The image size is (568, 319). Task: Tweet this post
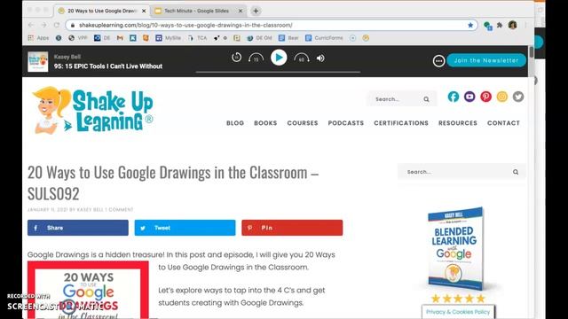(x=185, y=228)
